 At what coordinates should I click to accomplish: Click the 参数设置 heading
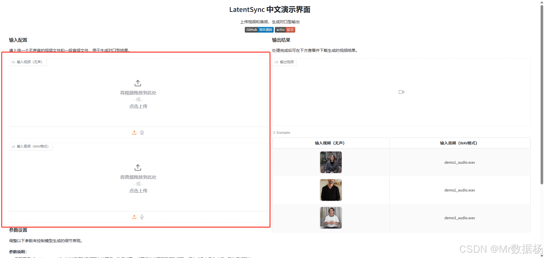(18, 230)
